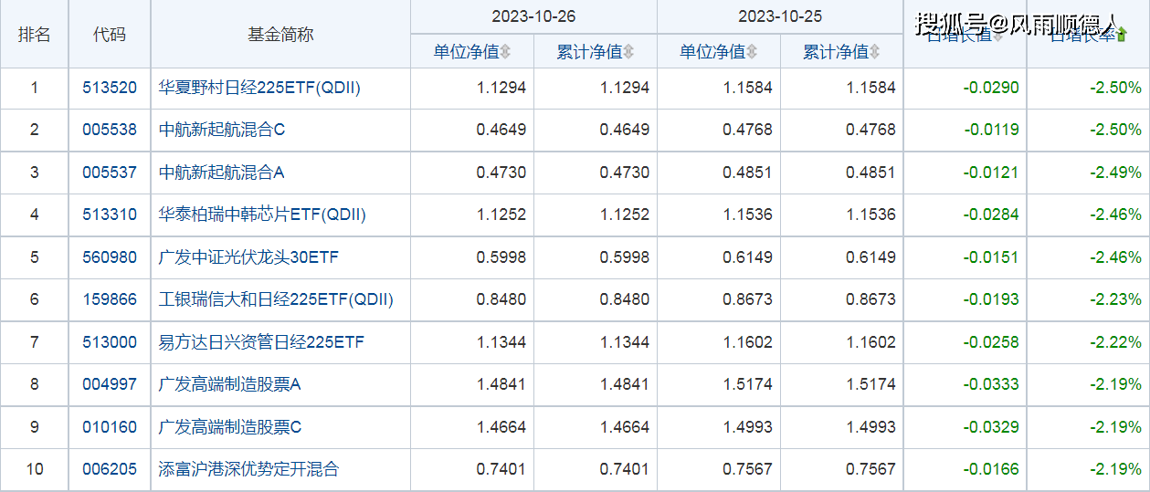Image resolution: width=1150 pixels, height=492 pixels.
Task: Open 广发高端制造股票C fund
Action: click(230, 427)
